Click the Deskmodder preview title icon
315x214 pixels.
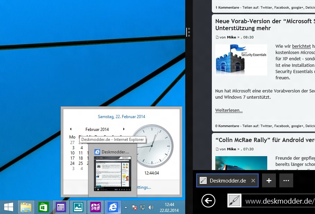click(x=97, y=152)
